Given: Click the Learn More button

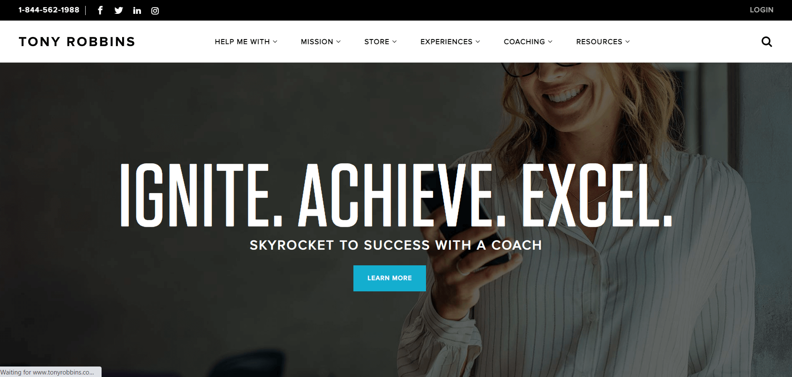Looking at the screenshot, I should tap(389, 278).
